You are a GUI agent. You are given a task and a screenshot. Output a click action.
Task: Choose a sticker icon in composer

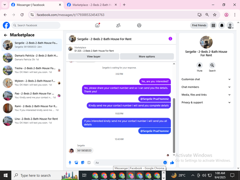pyautogui.click(x=83, y=163)
